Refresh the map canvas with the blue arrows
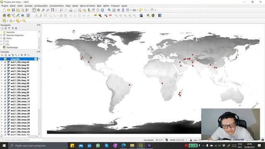 point(102,10)
